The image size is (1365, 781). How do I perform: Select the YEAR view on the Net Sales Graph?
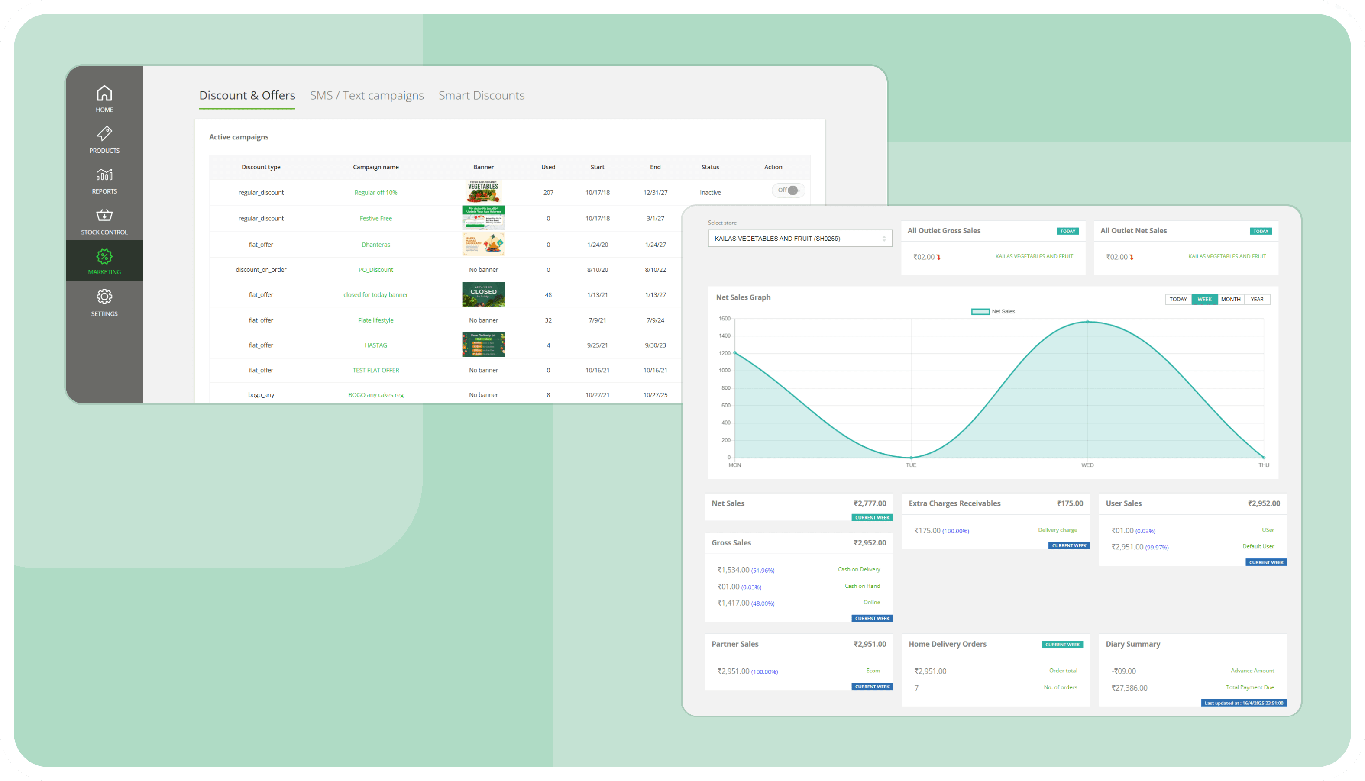pyautogui.click(x=1257, y=299)
